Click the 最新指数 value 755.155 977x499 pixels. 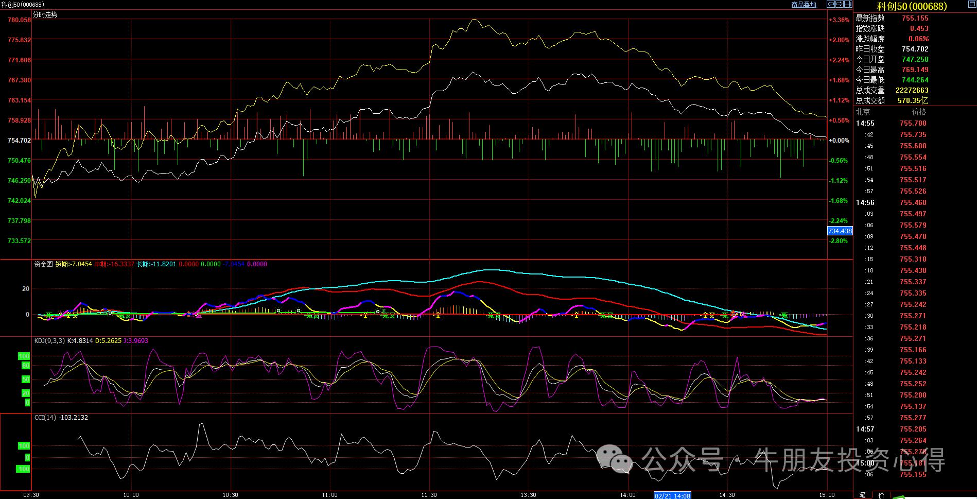915,18
